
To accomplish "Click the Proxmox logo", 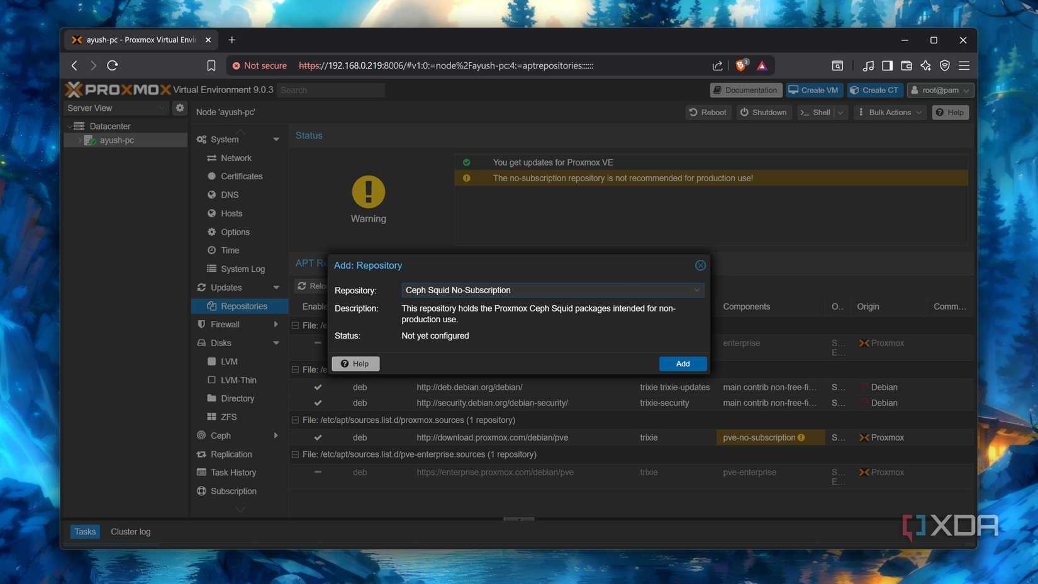I will (118, 90).
